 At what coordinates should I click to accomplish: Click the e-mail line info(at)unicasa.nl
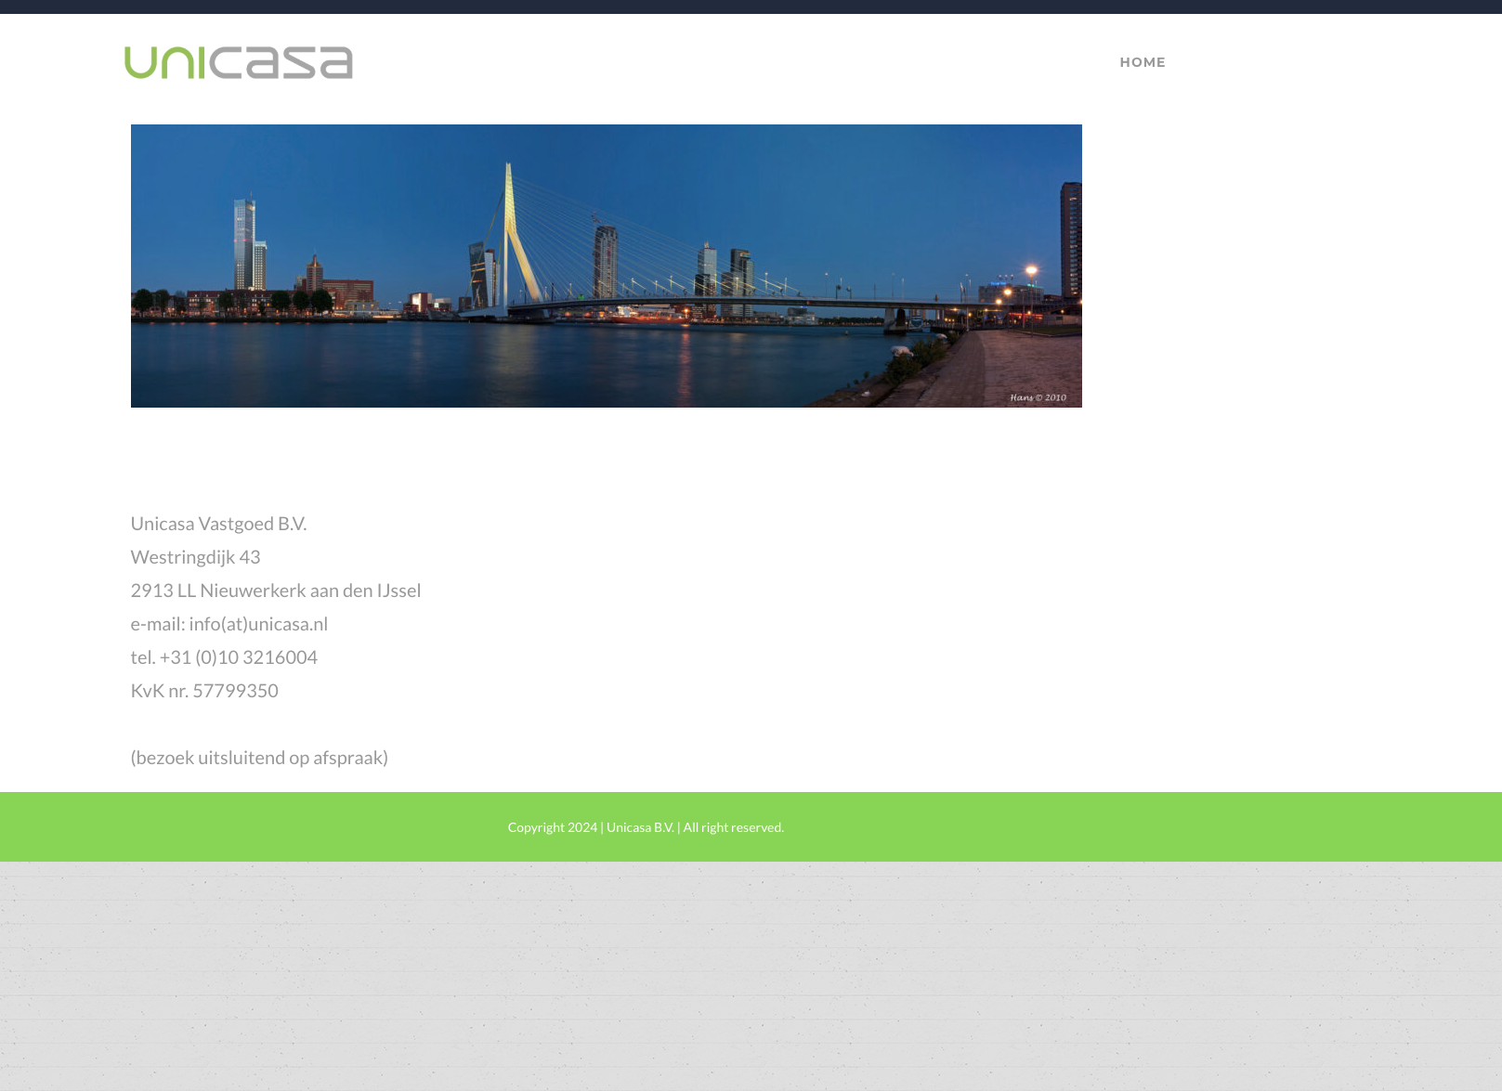tap(229, 624)
